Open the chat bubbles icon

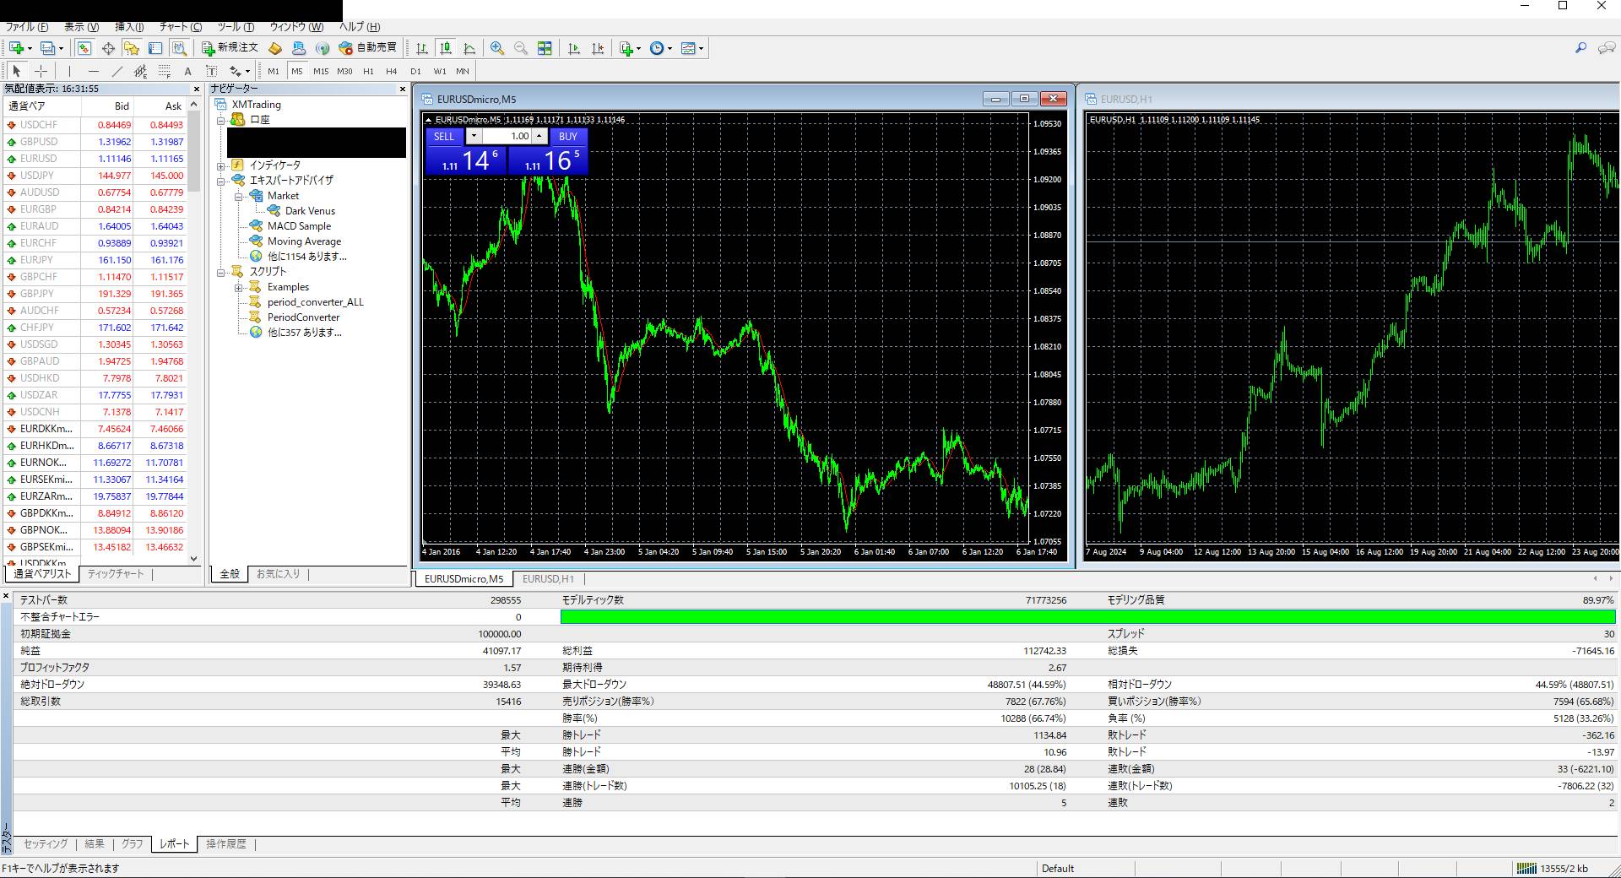pyautogui.click(x=1606, y=48)
